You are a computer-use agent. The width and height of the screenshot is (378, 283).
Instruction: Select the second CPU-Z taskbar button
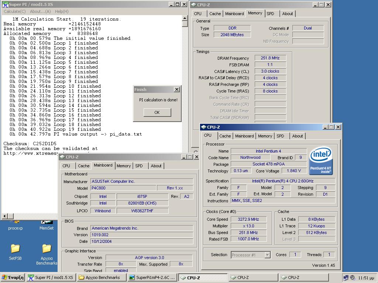[x=253, y=277]
